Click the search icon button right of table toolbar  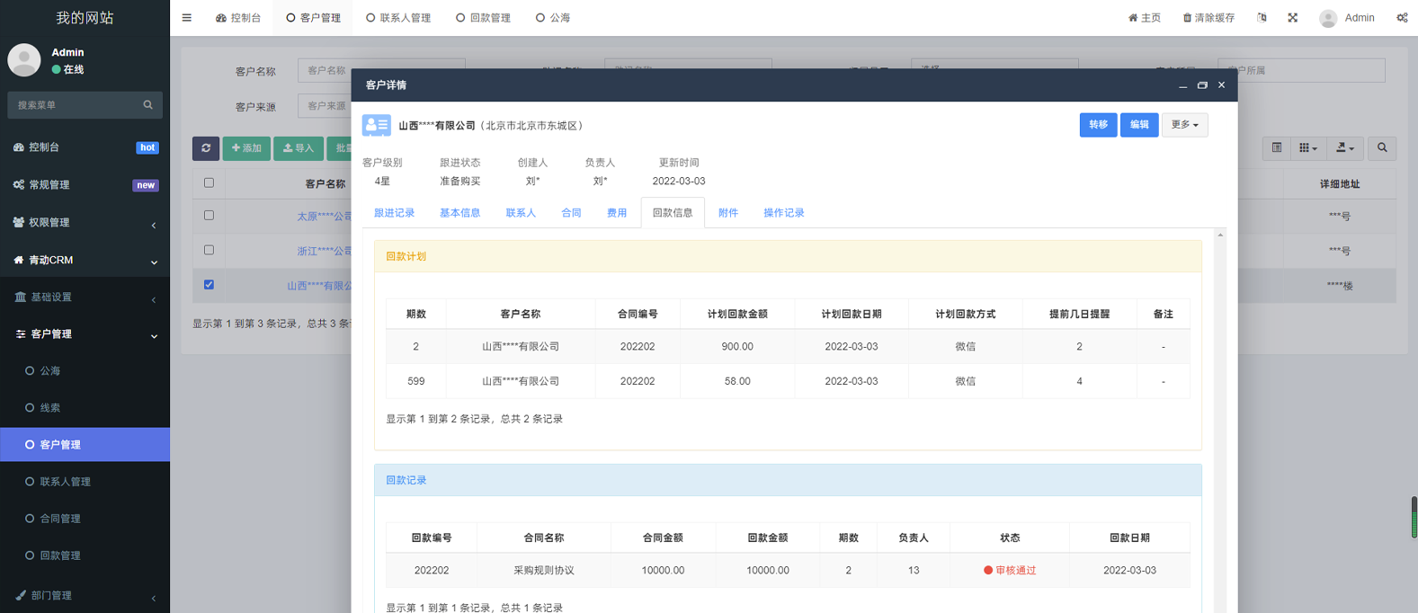(1382, 148)
